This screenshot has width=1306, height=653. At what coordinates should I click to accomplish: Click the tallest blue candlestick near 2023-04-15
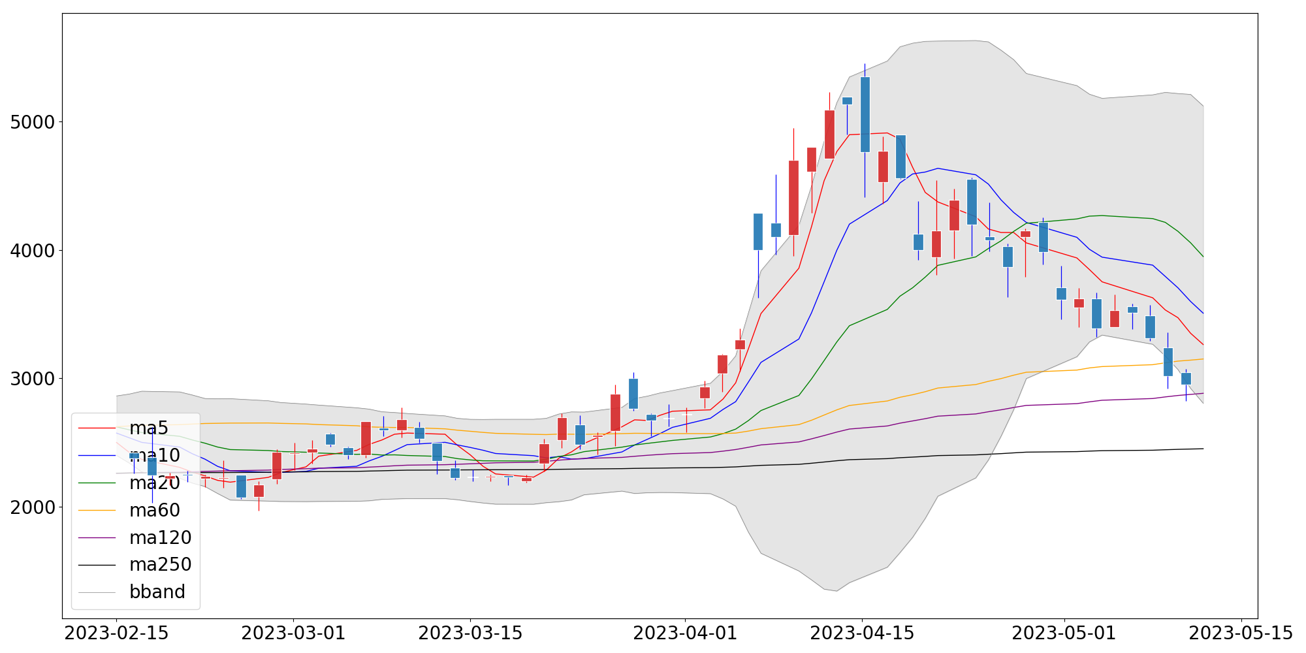(x=865, y=115)
